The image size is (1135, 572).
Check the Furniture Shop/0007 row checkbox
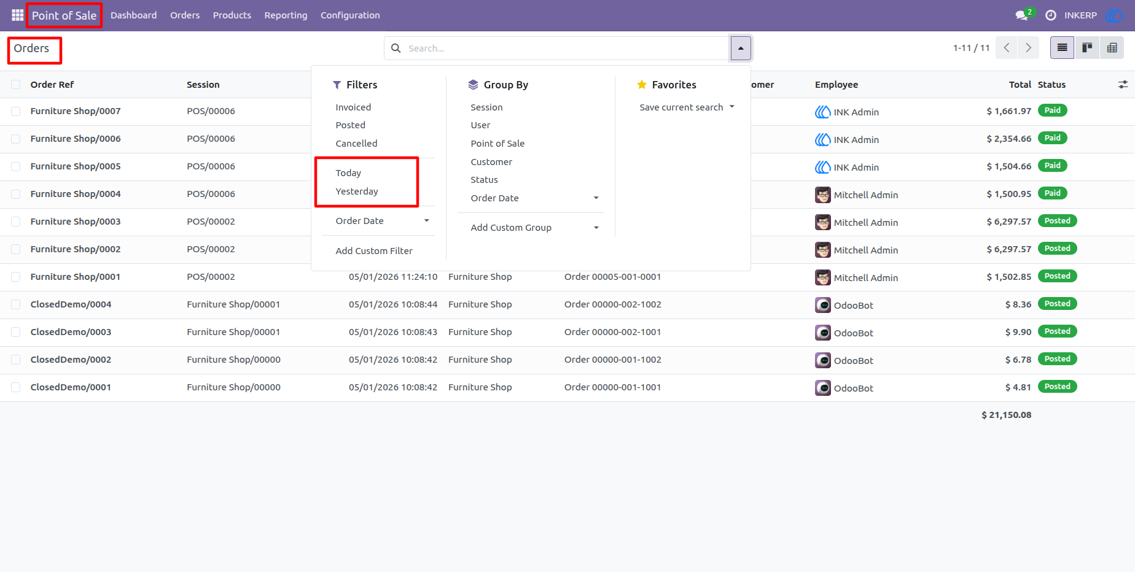point(16,111)
